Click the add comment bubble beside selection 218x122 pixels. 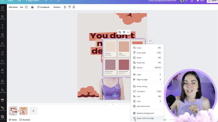click(150, 41)
